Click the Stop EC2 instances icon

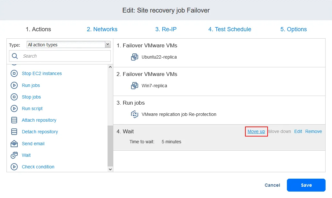coord(14,74)
